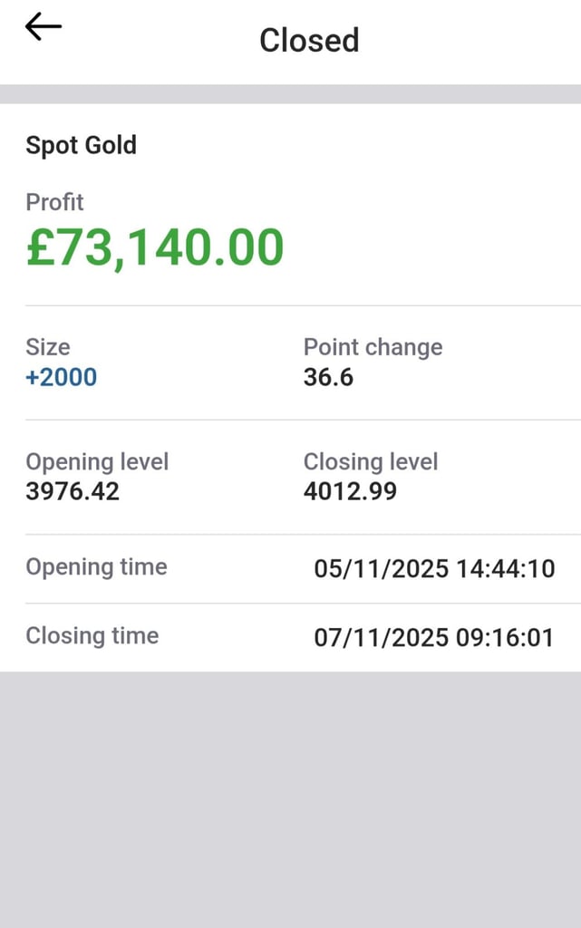
Task: Click the Opening level label
Action: (97, 462)
